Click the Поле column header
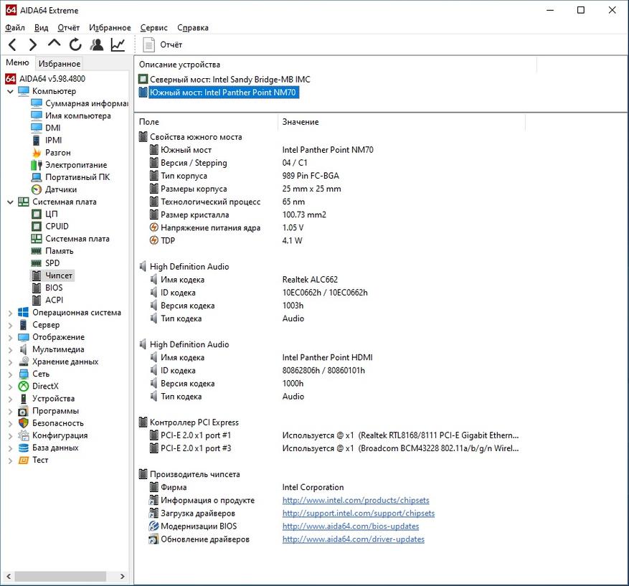The image size is (629, 586). (206, 122)
